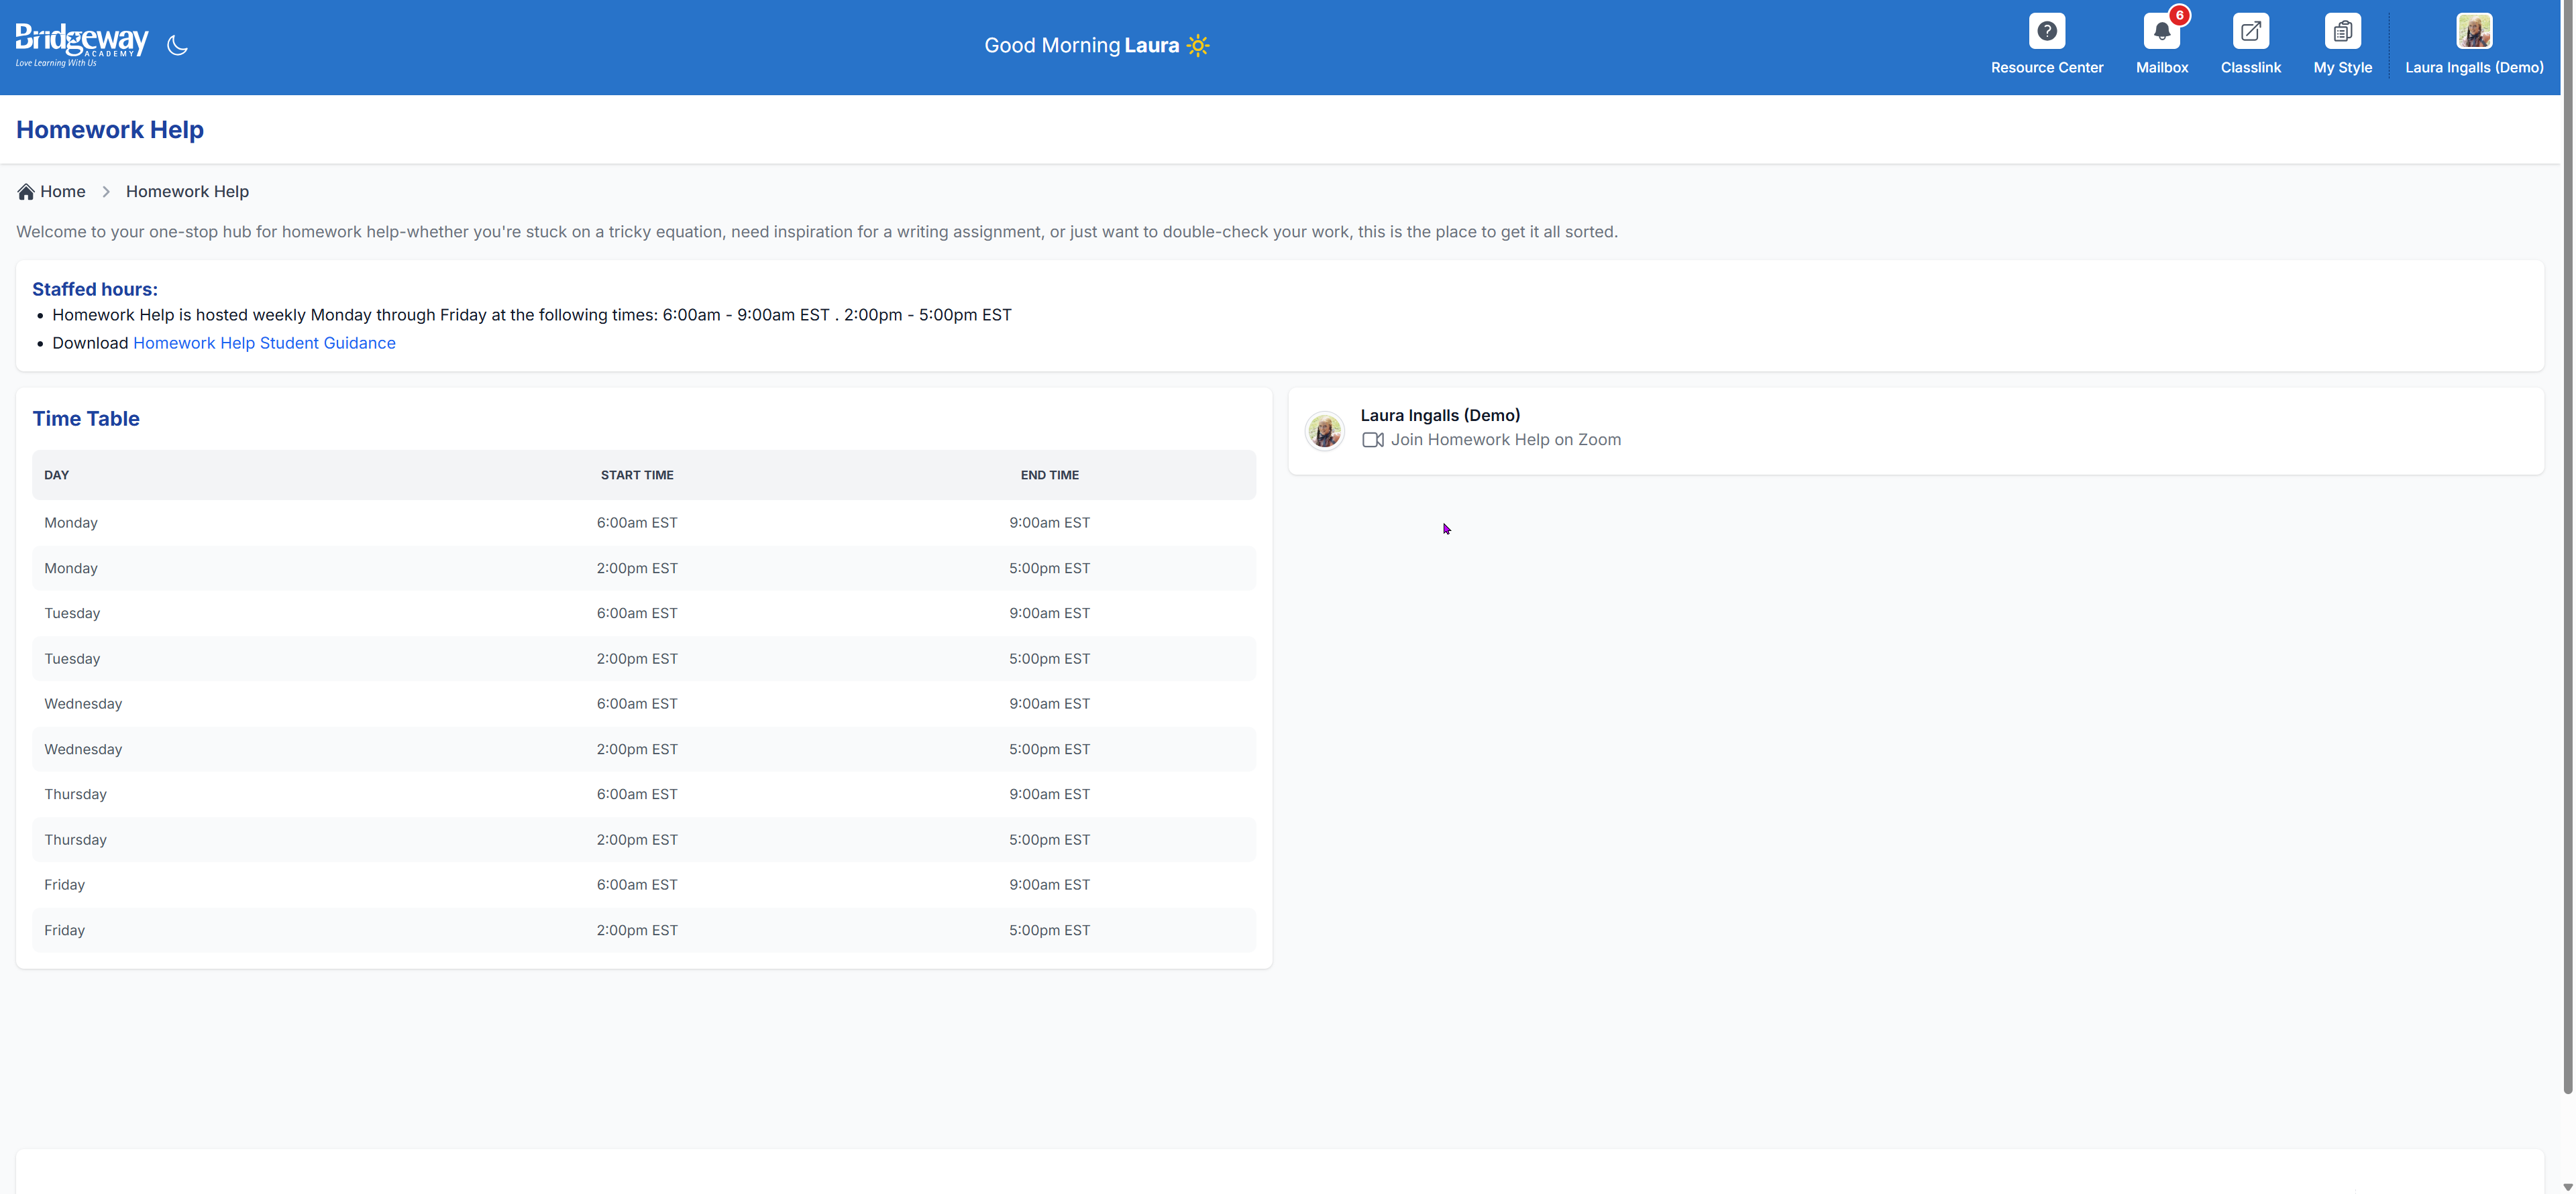The height and width of the screenshot is (1194, 2576).
Task: Download Homework Help Student Guidance
Action: click(x=264, y=343)
